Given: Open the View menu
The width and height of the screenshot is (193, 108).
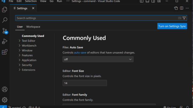Looking at the screenshot, I should click(43, 1).
